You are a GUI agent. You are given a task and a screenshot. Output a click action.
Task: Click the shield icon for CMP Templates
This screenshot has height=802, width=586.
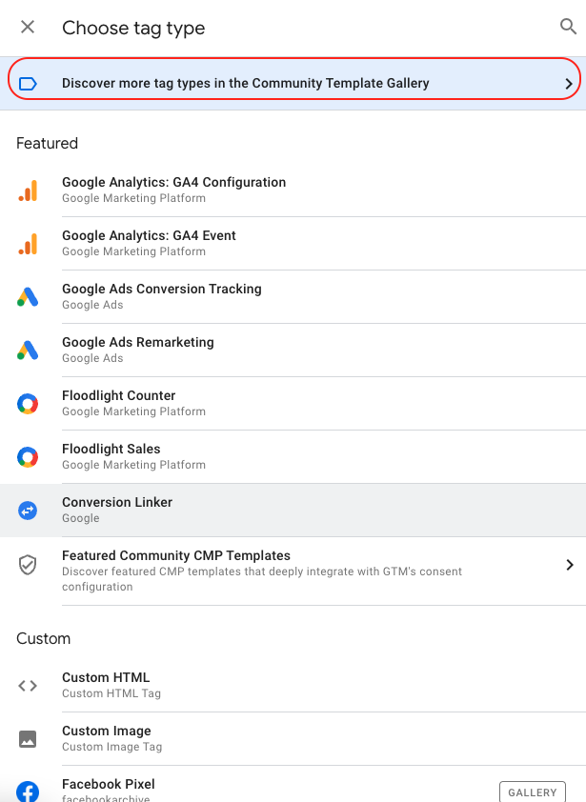(x=28, y=565)
